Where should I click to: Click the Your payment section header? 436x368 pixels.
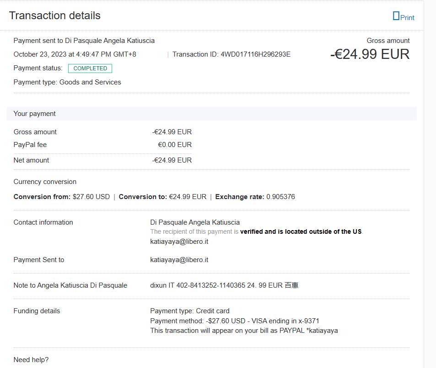[x=35, y=114]
